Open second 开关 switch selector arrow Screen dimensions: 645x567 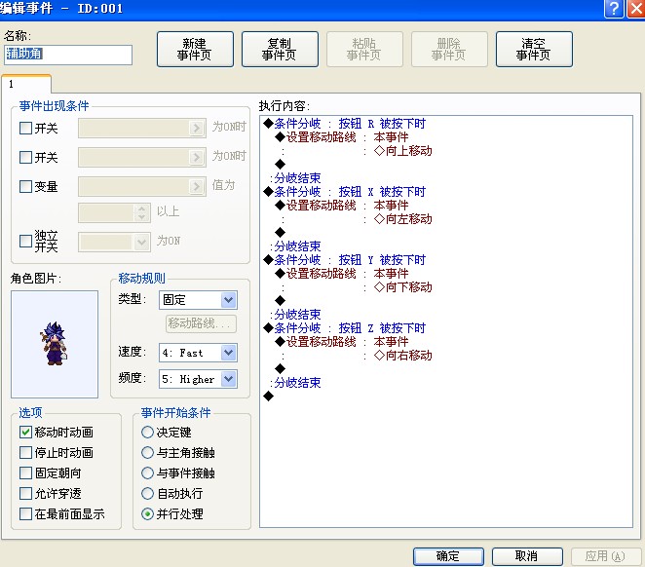click(x=197, y=157)
